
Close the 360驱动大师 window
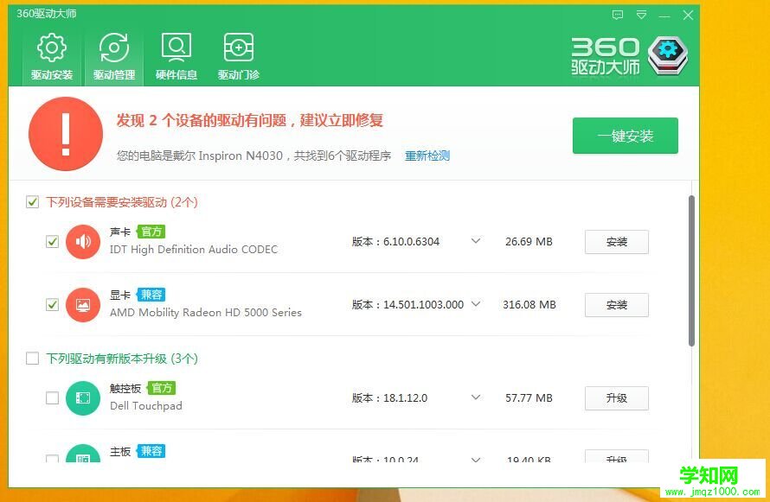[x=688, y=16]
